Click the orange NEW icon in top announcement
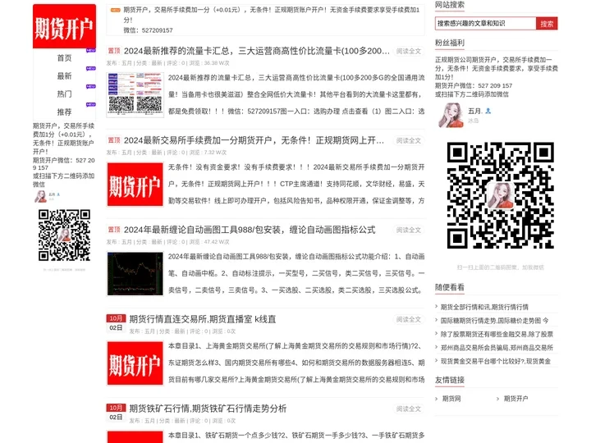The image size is (591, 443). click(116, 10)
